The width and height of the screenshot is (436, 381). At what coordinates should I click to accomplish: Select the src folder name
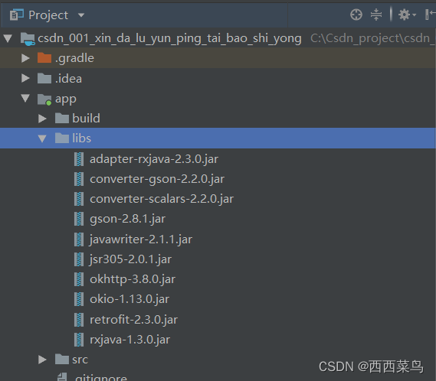80,360
